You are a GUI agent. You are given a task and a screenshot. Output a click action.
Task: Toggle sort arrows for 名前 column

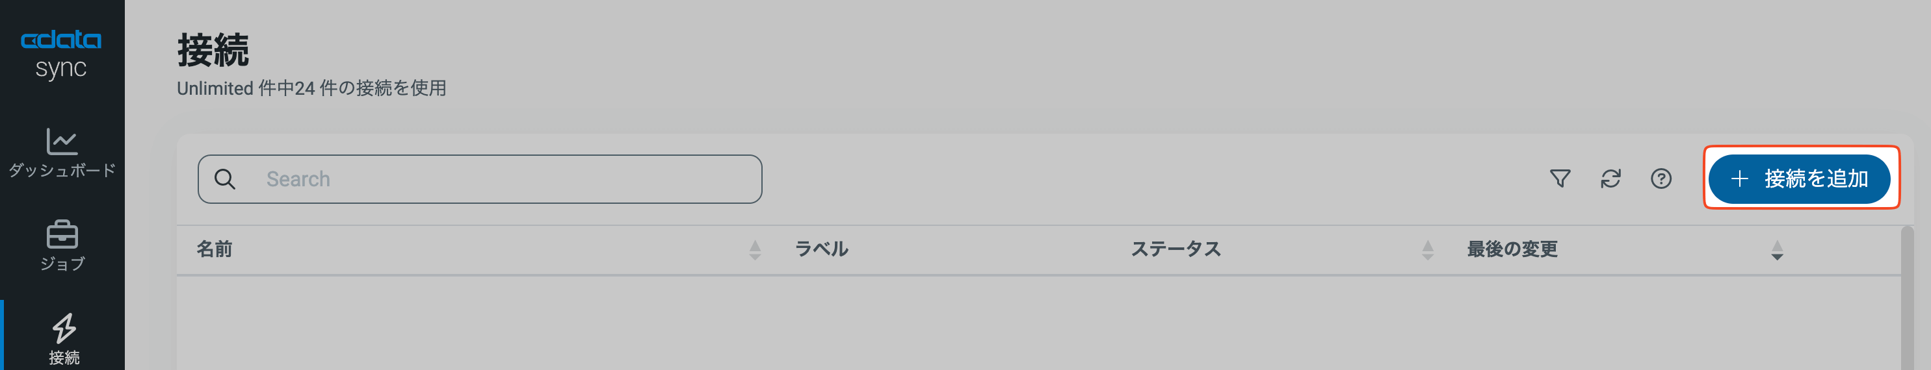coord(754,250)
